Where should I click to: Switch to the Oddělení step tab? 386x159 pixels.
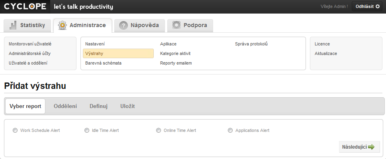coord(65,106)
